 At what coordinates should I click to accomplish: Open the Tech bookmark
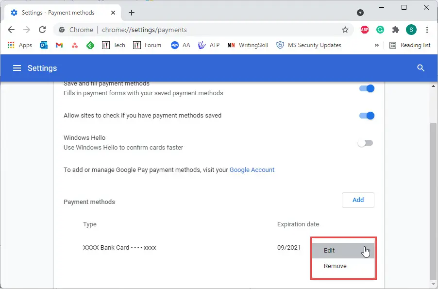click(x=114, y=45)
